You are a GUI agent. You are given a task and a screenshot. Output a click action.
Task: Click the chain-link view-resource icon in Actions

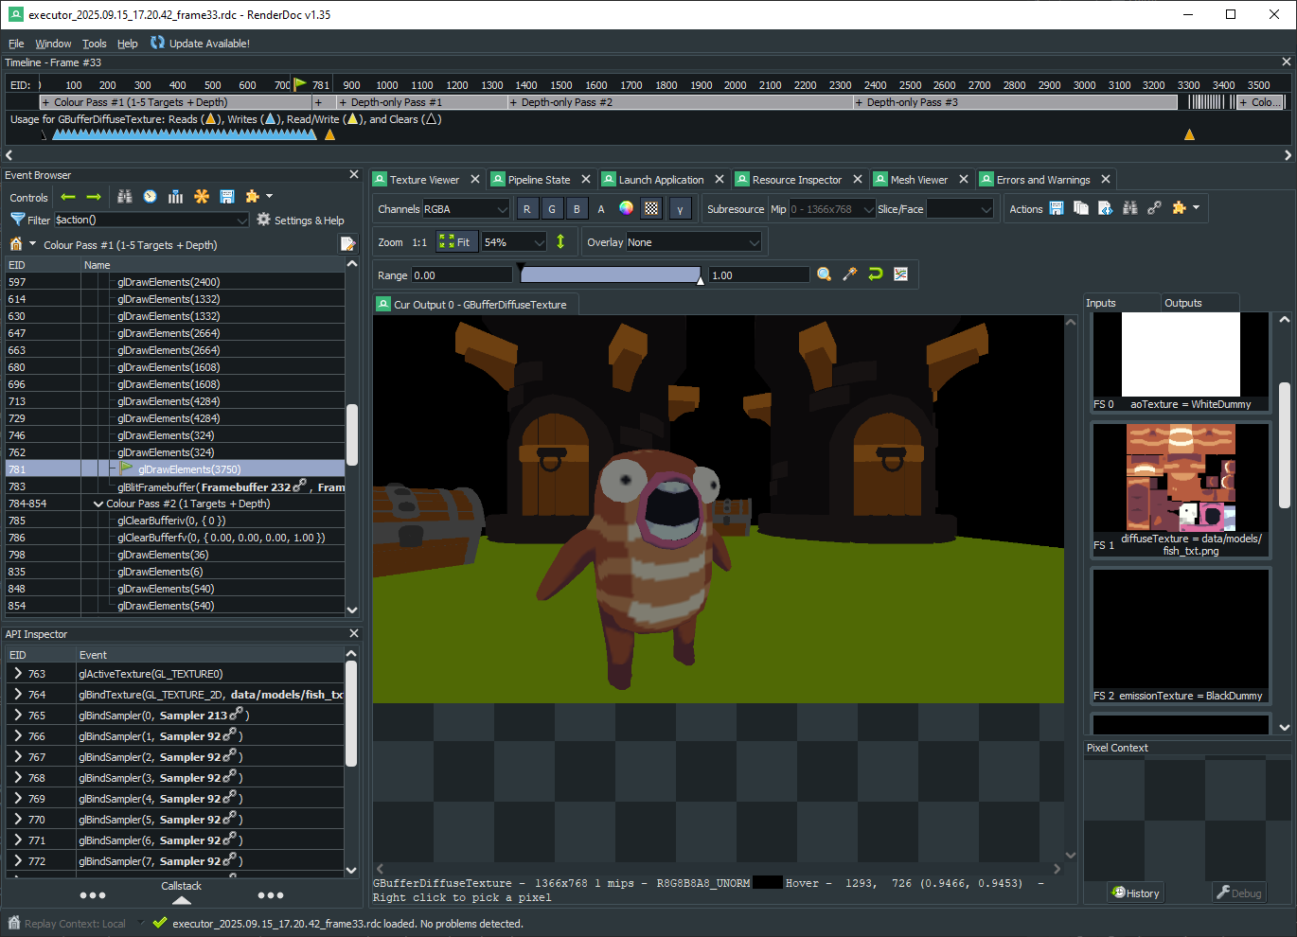1155,208
